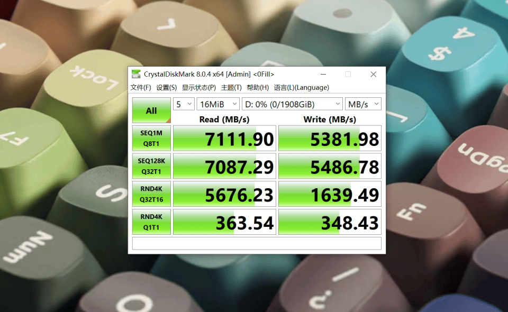Image resolution: width=508 pixels, height=312 pixels.
Task: Run the RND4K Q1T1 test
Action: (151, 222)
